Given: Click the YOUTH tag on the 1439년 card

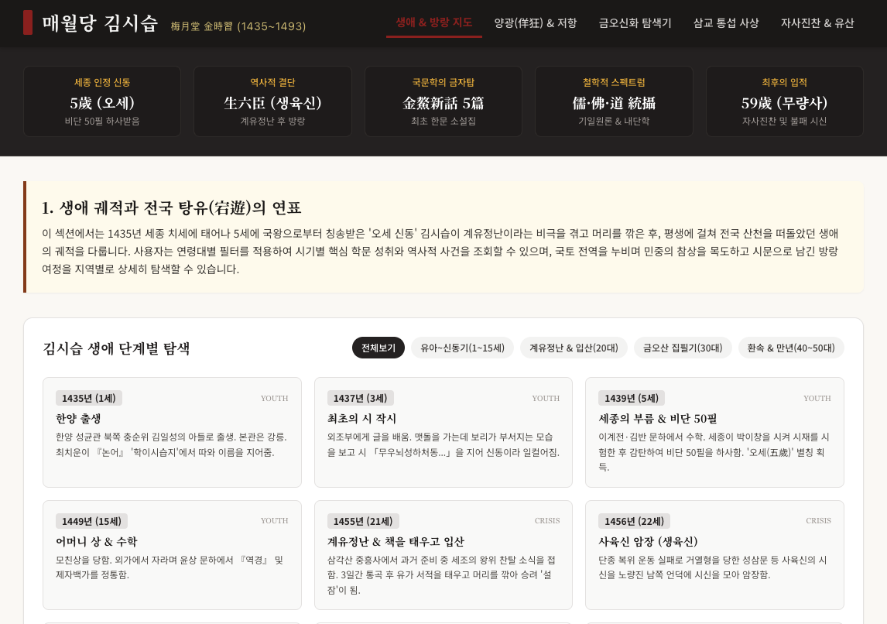Looking at the screenshot, I should coord(817,398).
